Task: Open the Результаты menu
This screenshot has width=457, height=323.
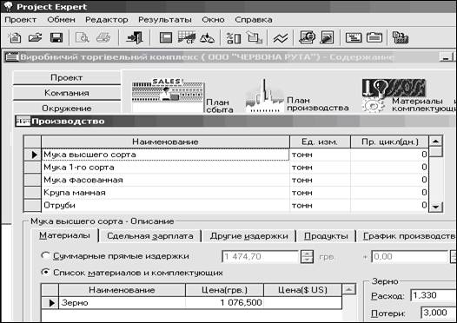Action: point(165,20)
